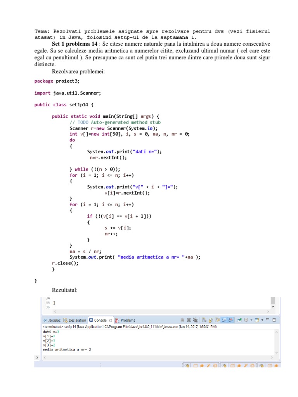Click the 's += v[i];' statement
This screenshot has width=298, height=397.
[118, 228]
